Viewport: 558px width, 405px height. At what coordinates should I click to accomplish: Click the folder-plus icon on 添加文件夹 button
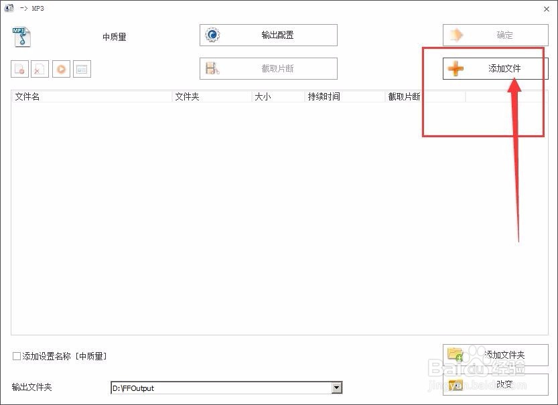456,355
